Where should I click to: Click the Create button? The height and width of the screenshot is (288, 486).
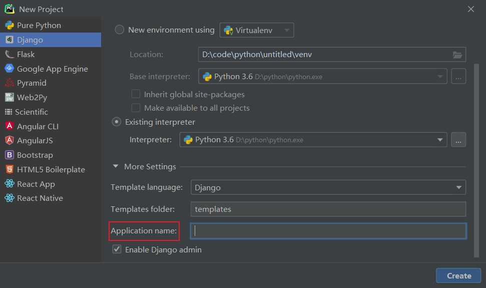[x=458, y=275]
